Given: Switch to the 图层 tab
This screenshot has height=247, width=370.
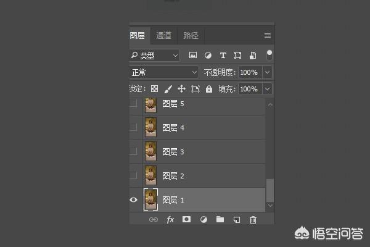Looking at the screenshot, I should pos(138,35).
